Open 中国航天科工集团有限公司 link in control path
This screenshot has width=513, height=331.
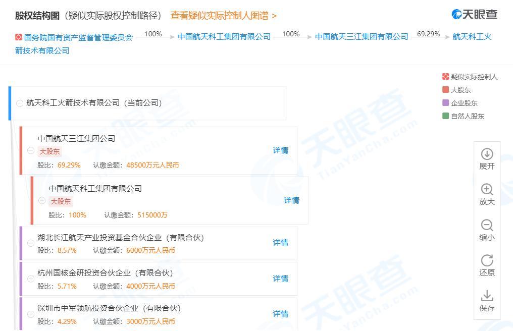pos(224,37)
